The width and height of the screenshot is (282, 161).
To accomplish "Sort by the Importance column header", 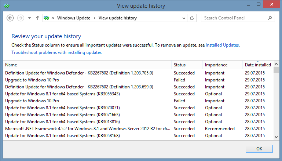I will (x=223, y=65).
